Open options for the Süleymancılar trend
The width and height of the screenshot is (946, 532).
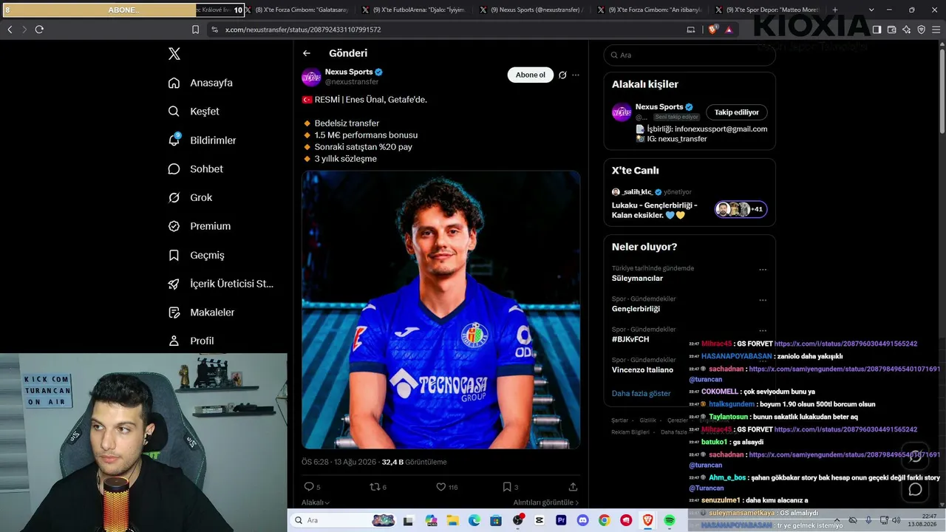tap(763, 270)
